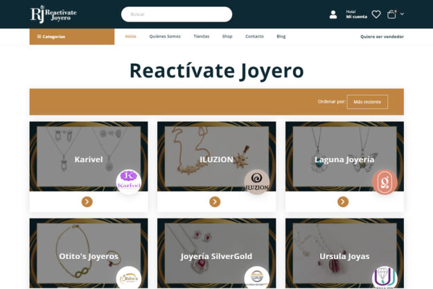Open Mi cuenta link

357,17
